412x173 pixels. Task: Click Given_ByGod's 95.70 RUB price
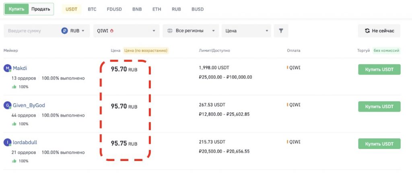pyautogui.click(x=124, y=107)
